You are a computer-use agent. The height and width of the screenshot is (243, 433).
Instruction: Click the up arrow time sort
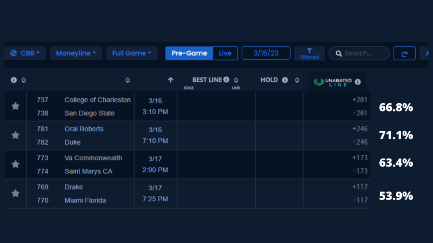[171, 80]
